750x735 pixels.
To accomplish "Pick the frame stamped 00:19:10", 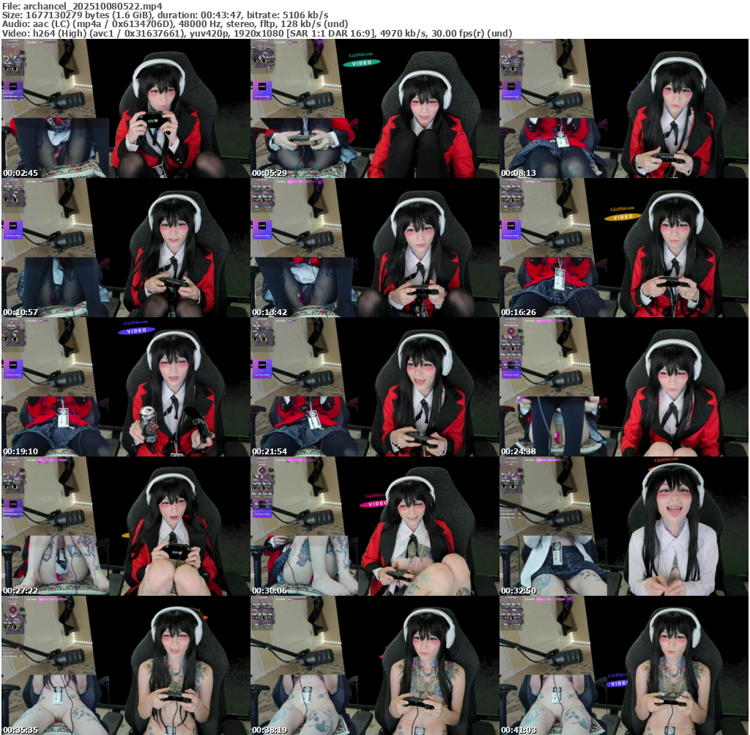I will pos(125,387).
